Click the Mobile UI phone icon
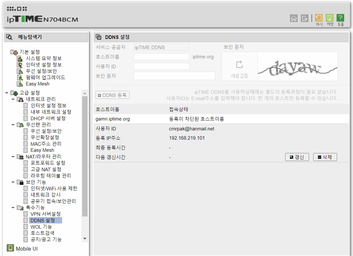353x256 pixels. [x=10, y=248]
